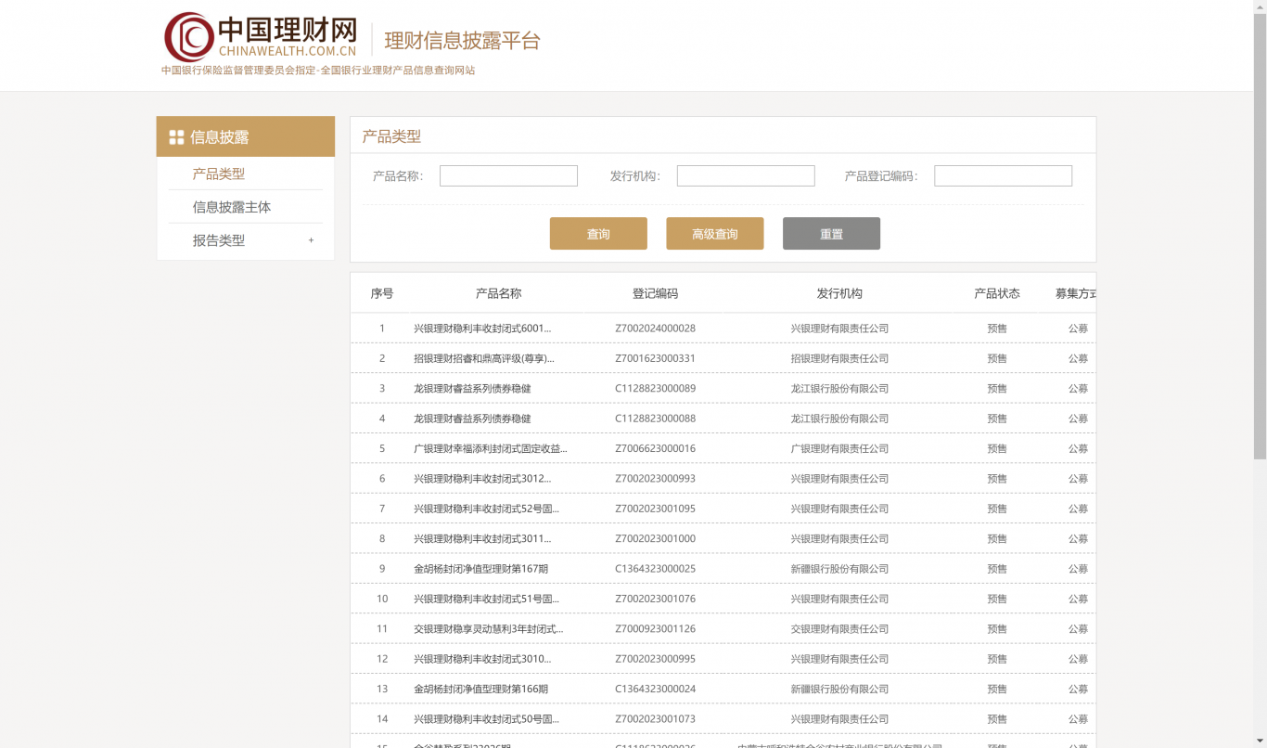Click the 查询 button

[x=598, y=234]
